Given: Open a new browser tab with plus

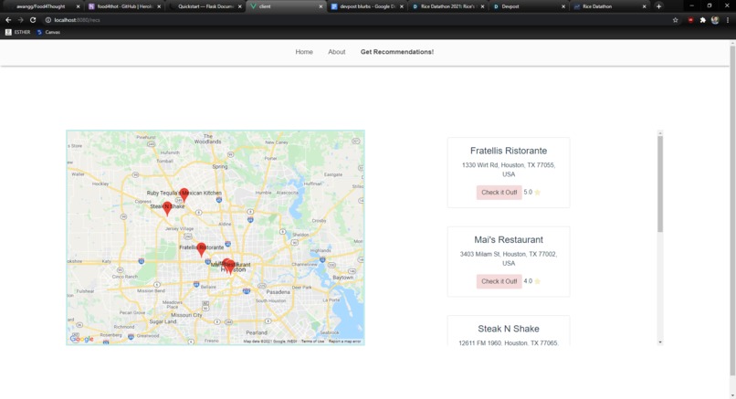Looking at the screenshot, I should [x=658, y=6].
